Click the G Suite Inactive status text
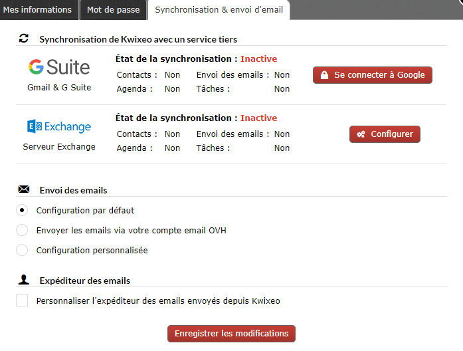The height and width of the screenshot is (351, 463). [x=258, y=59]
